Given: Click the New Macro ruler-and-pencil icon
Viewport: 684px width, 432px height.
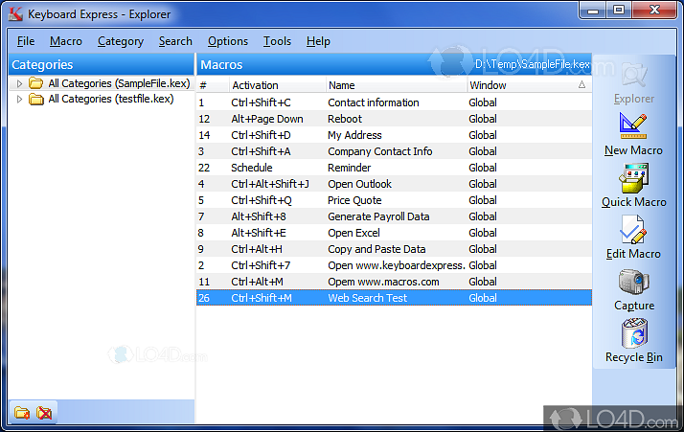Looking at the screenshot, I should tap(633, 126).
